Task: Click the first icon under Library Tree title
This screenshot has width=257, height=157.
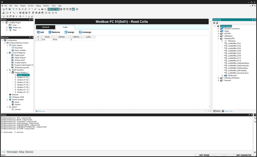Action: [x=214, y=23]
